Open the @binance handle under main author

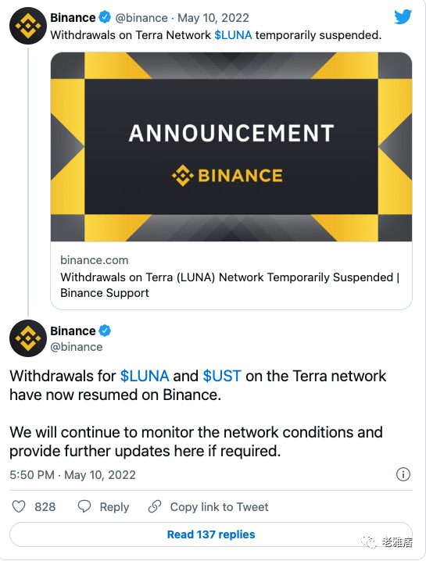coord(77,347)
